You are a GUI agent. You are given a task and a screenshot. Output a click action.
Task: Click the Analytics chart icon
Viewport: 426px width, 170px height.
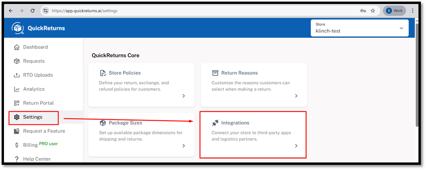[x=17, y=89]
